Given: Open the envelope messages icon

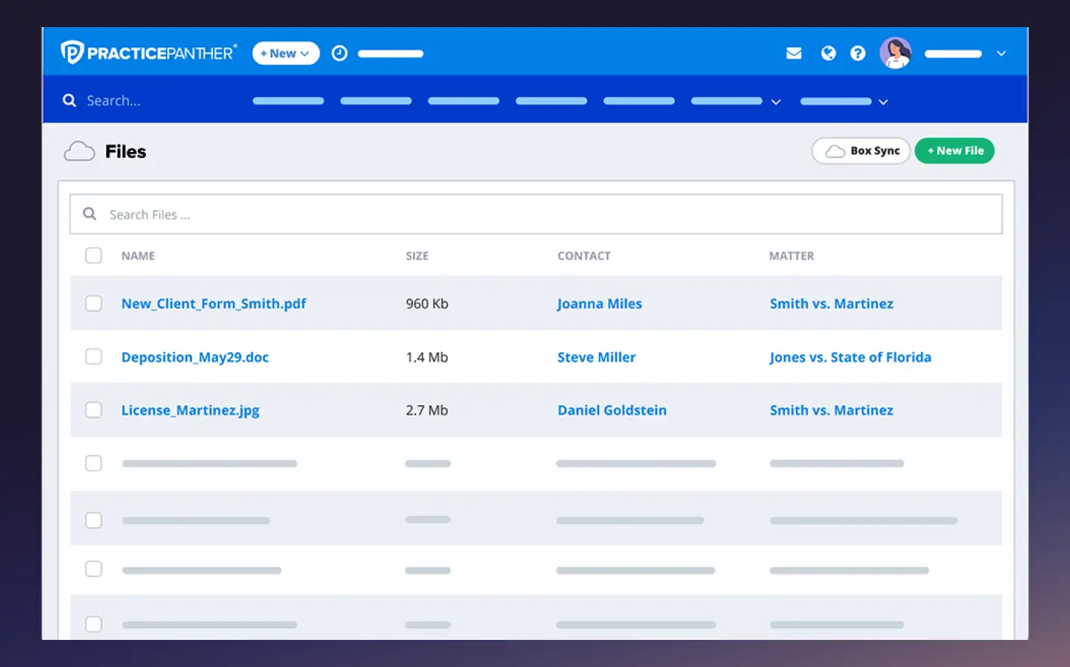Looking at the screenshot, I should click(794, 53).
